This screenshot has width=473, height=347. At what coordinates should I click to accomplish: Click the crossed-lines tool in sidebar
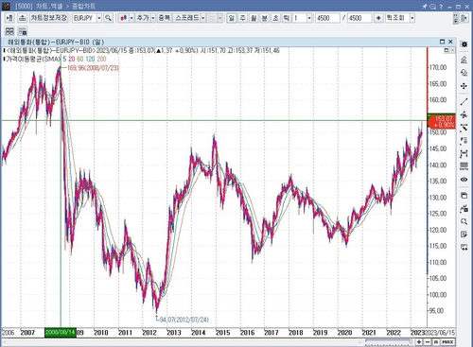pos(464,128)
